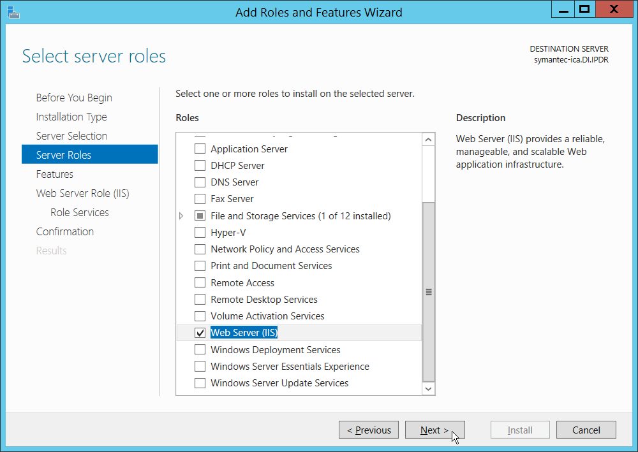Image resolution: width=638 pixels, height=452 pixels.
Task: Go to the Features wizard step
Action: tap(55, 174)
